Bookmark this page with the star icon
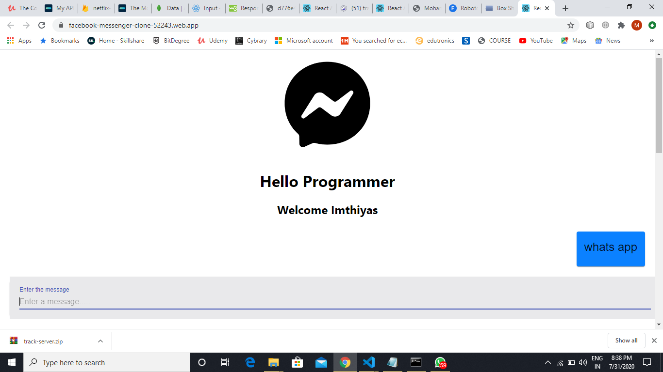 [x=571, y=25]
